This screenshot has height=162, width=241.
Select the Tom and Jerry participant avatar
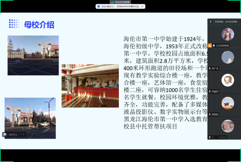pos(228,103)
